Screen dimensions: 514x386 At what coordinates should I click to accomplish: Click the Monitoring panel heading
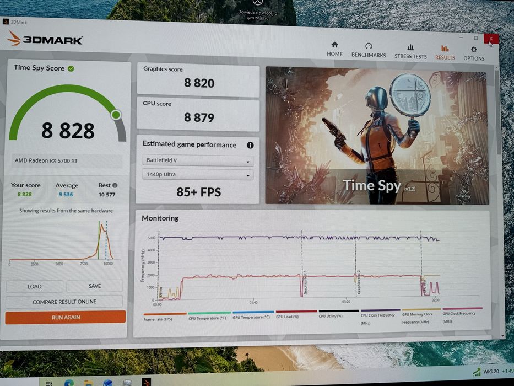[160, 218]
